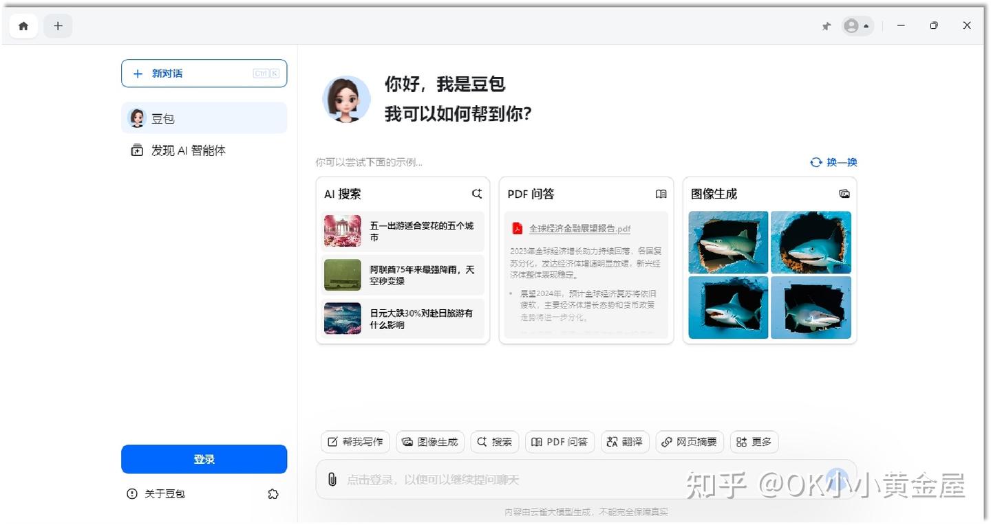Screen dimensions: 991x525
Task: Click a shark thumbnail in 图像生成 card
Action: click(727, 242)
